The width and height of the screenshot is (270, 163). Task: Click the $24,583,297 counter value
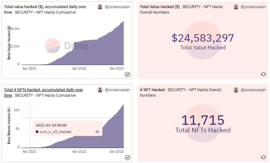pos(203,38)
